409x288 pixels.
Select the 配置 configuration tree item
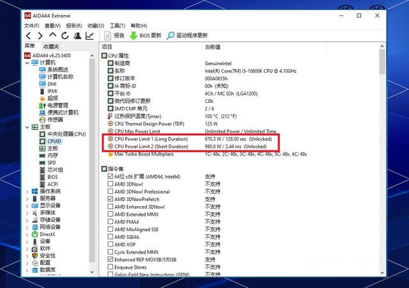pos(41,262)
